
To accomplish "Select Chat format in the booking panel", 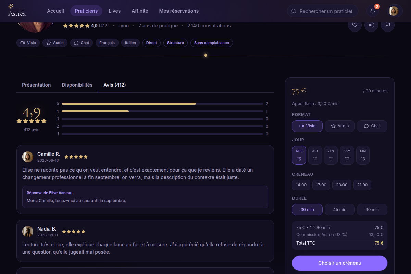I will (372, 126).
